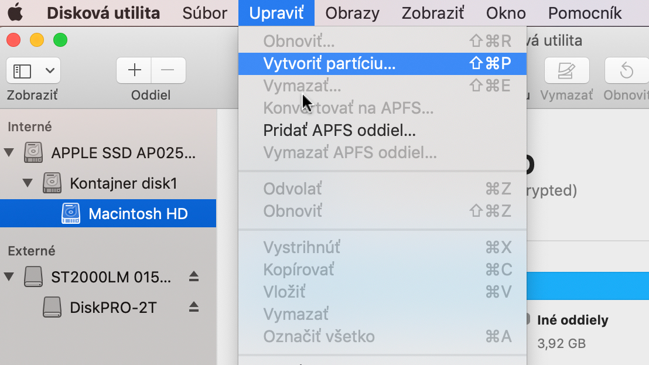
Task: Open the Apple menu
Action: coord(16,12)
